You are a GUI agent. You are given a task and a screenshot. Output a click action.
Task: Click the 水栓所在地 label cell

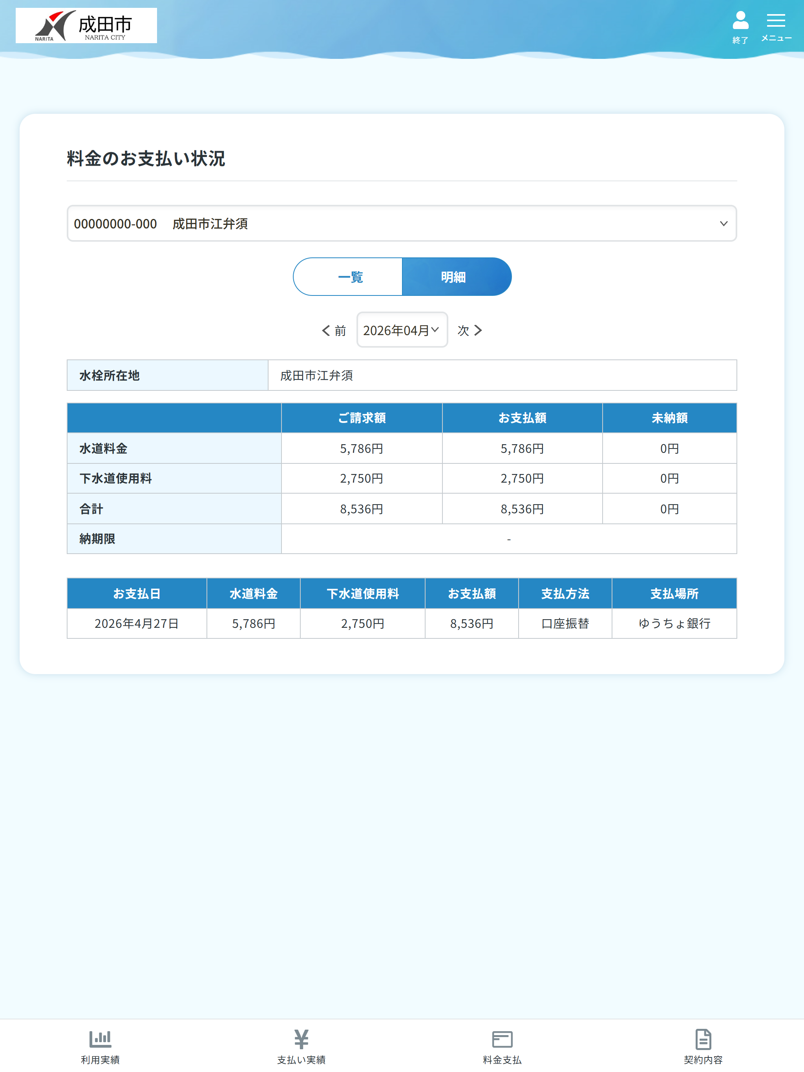pos(168,375)
